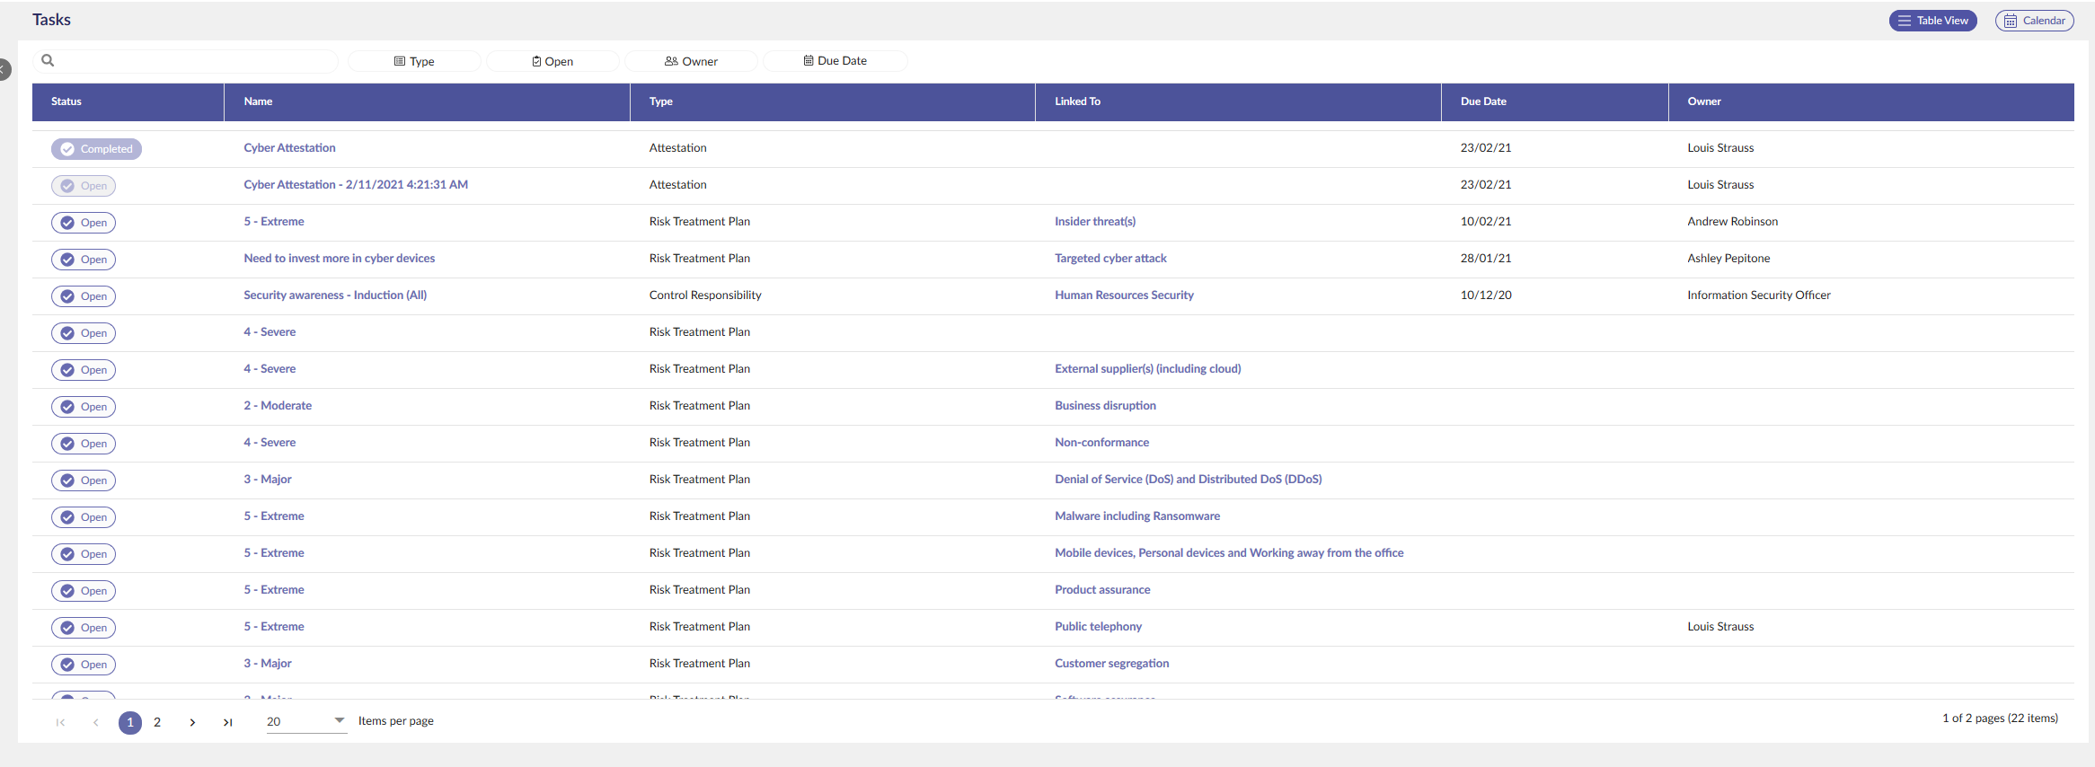Click owner Ashley Pepitone
Viewport: 2095px width, 767px height.
[1728, 259]
